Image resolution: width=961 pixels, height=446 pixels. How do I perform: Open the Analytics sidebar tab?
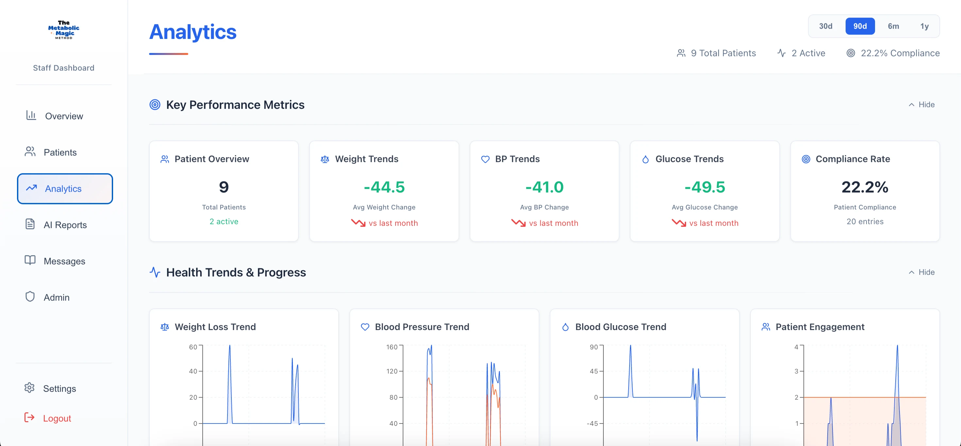pos(64,189)
